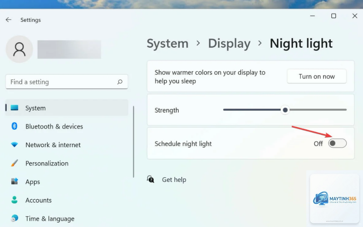The height and width of the screenshot is (227, 363).
Task: Click the Apps icon in sidebar
Action: click(x=15, y=181)
